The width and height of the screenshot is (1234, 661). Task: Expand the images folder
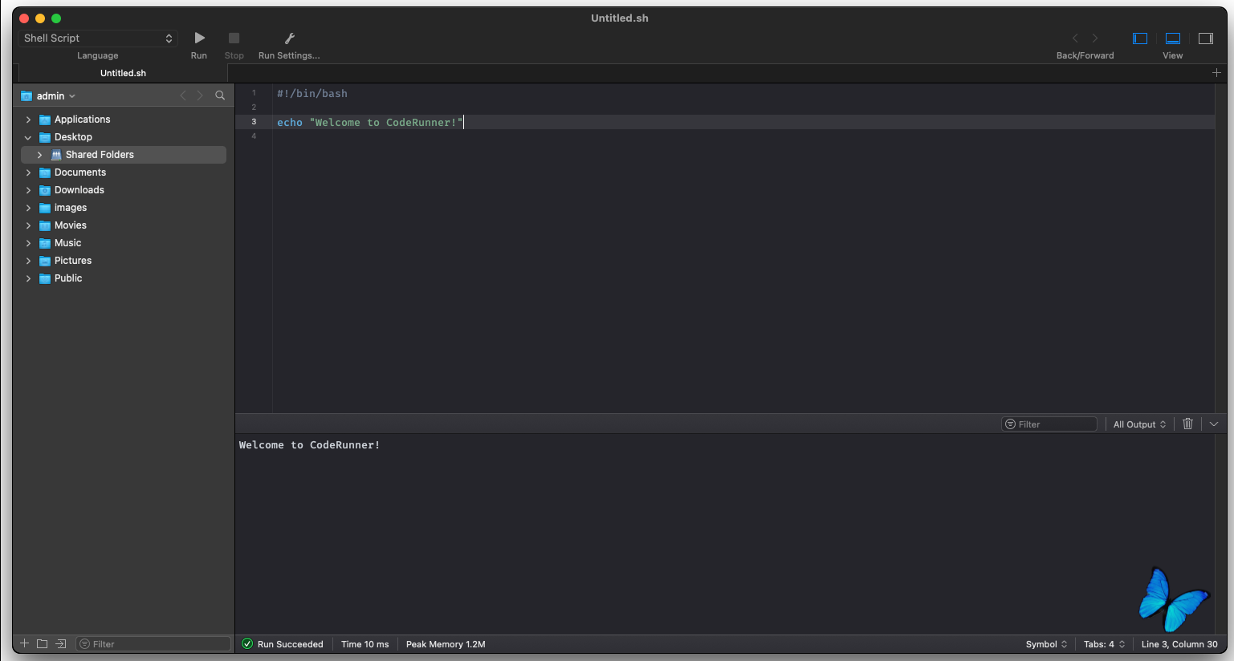click(x=28, y=208)
